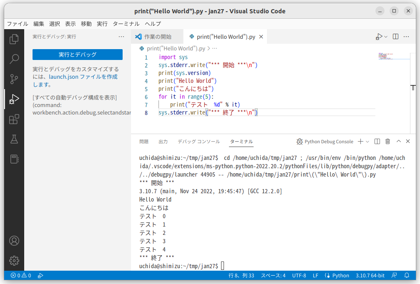Open the 移動 menu
The width and height of the screenshot is (420, 284).
tap(86, 24)
